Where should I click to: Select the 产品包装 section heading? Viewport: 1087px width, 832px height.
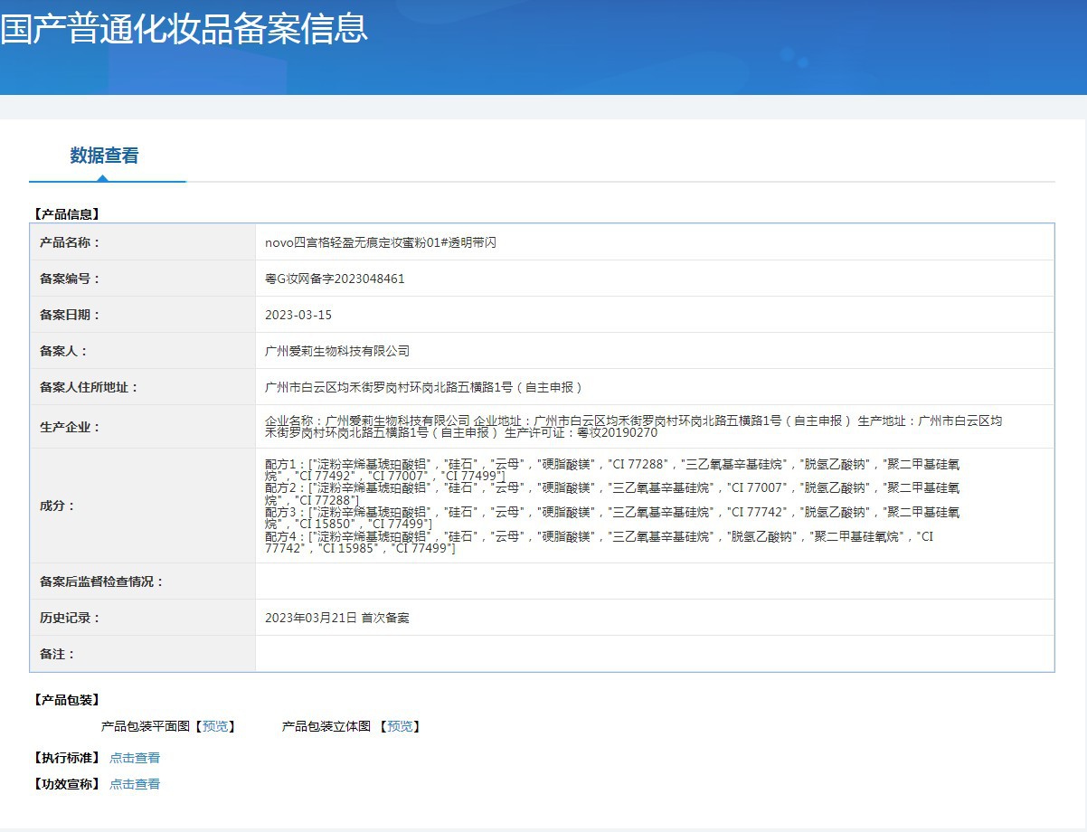tap(66, 700)
